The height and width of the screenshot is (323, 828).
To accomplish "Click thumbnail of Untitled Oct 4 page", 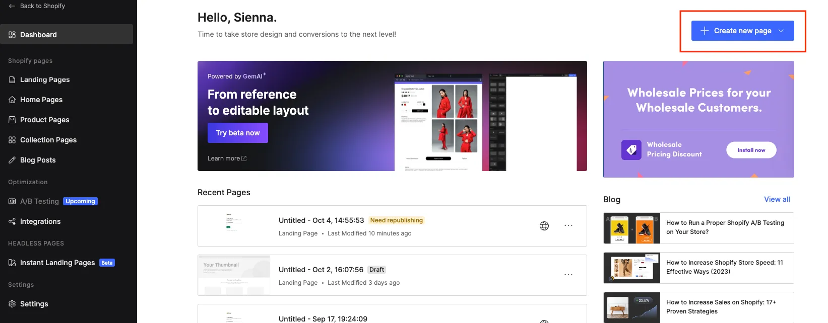I will 234,226.
